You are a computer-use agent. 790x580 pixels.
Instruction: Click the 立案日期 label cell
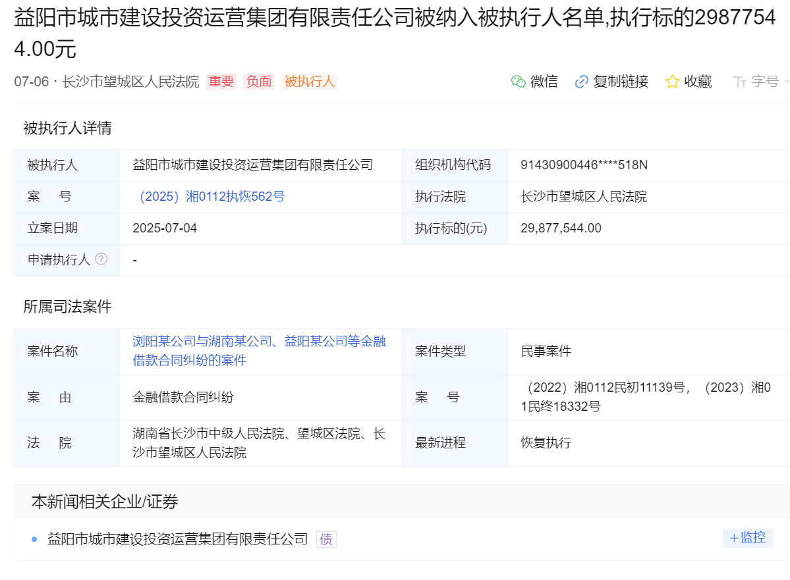pos(67,228)
